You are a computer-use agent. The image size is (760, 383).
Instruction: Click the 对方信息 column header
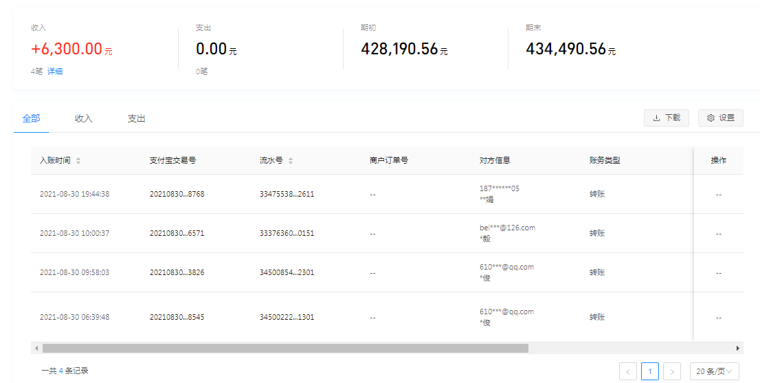coord(495,160)
